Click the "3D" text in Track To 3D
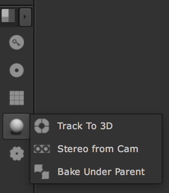The image size is (169, 193). (x=106, y=126)
